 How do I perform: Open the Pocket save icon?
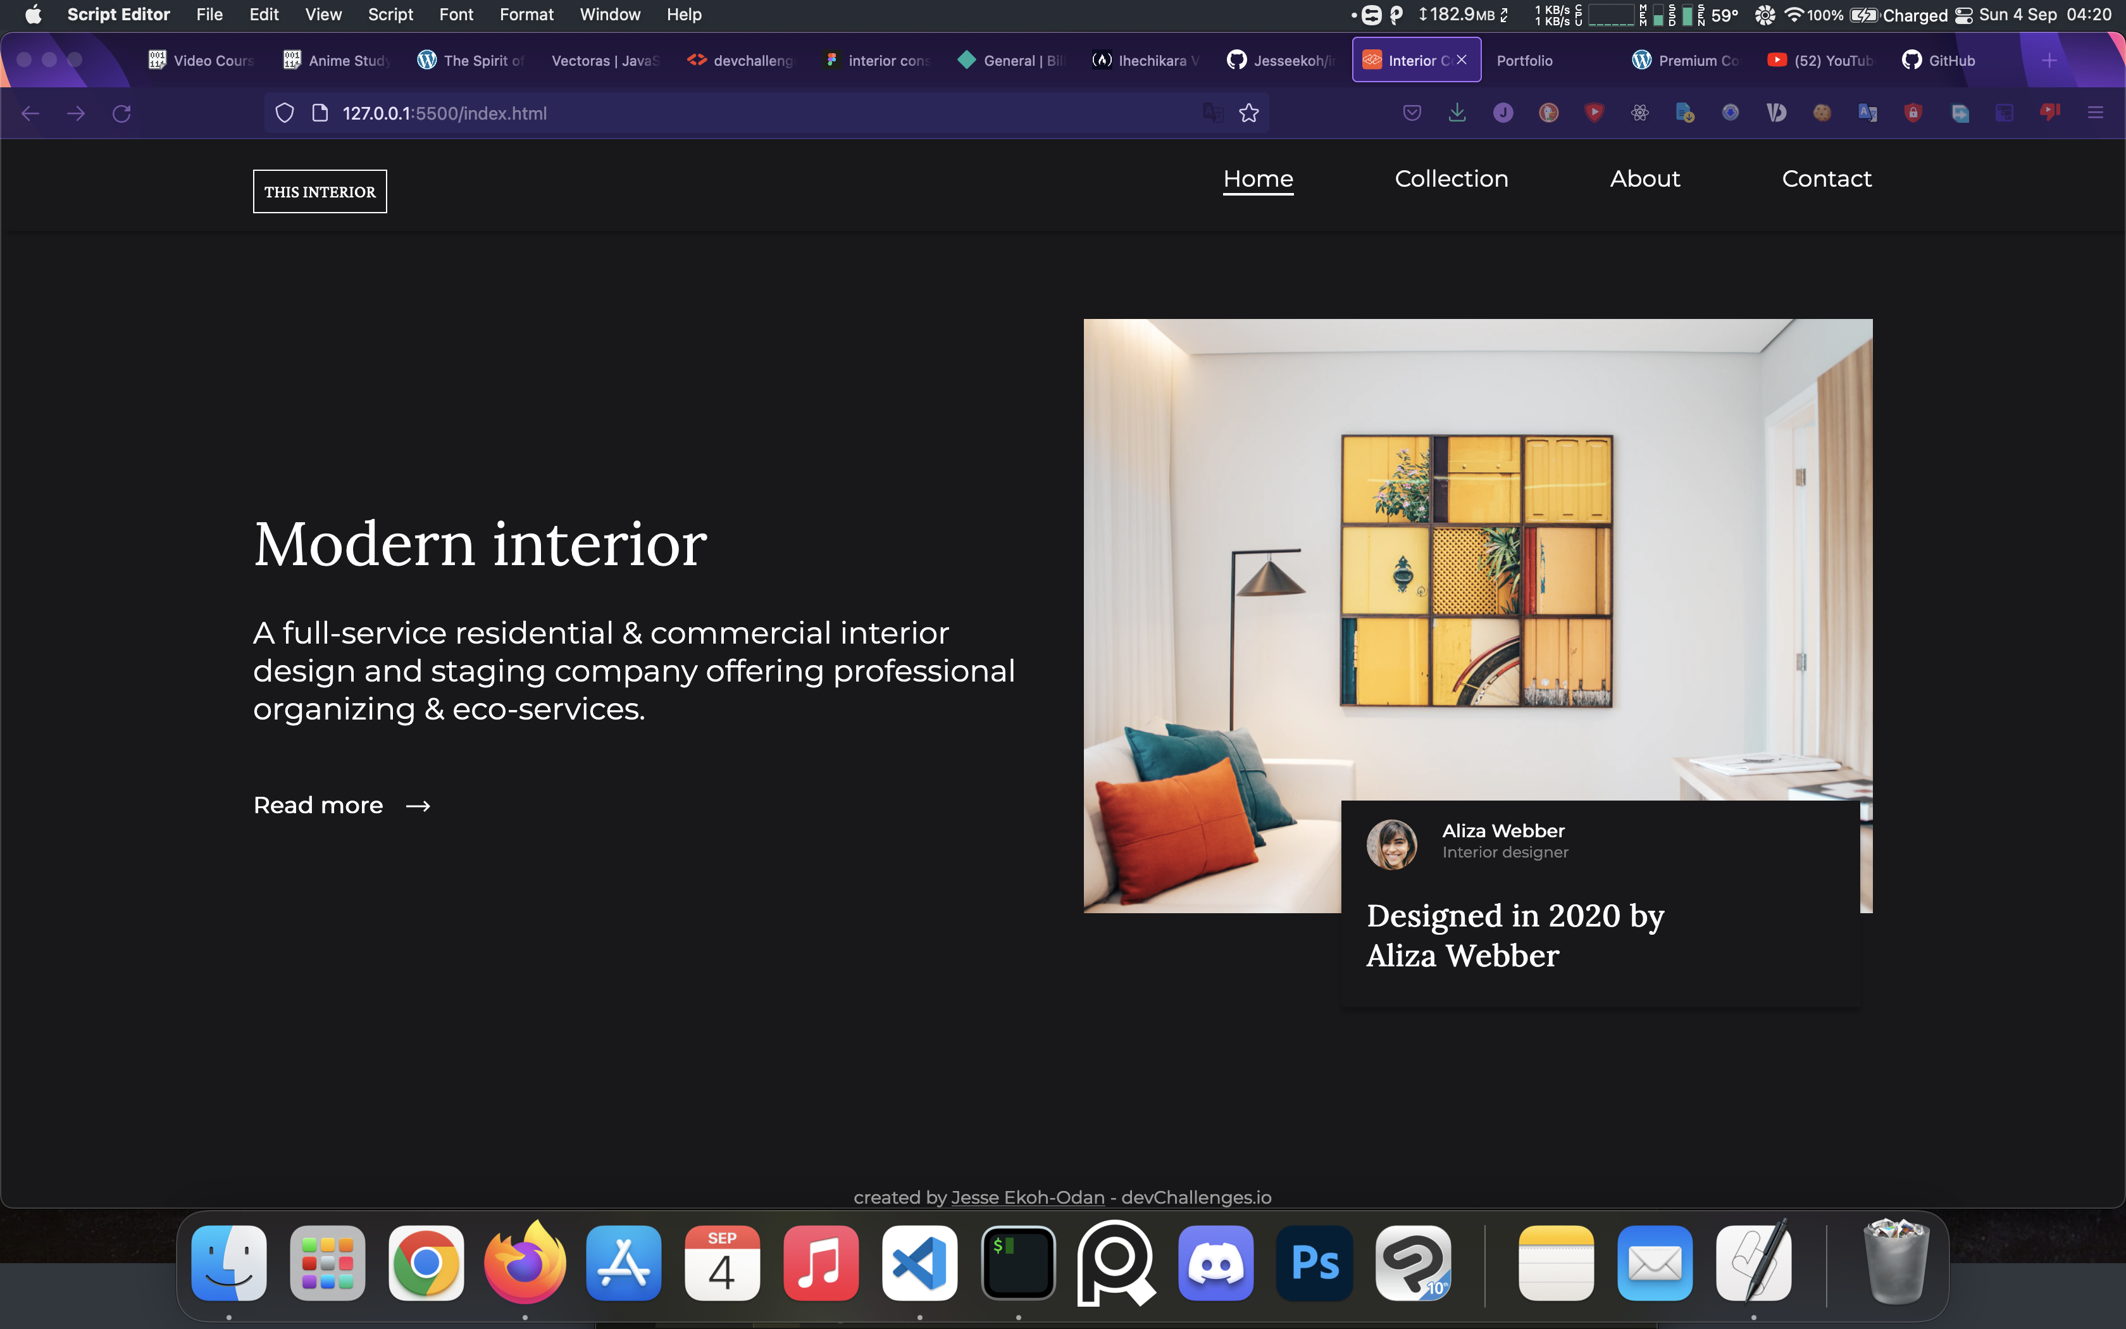[1412, 113]
